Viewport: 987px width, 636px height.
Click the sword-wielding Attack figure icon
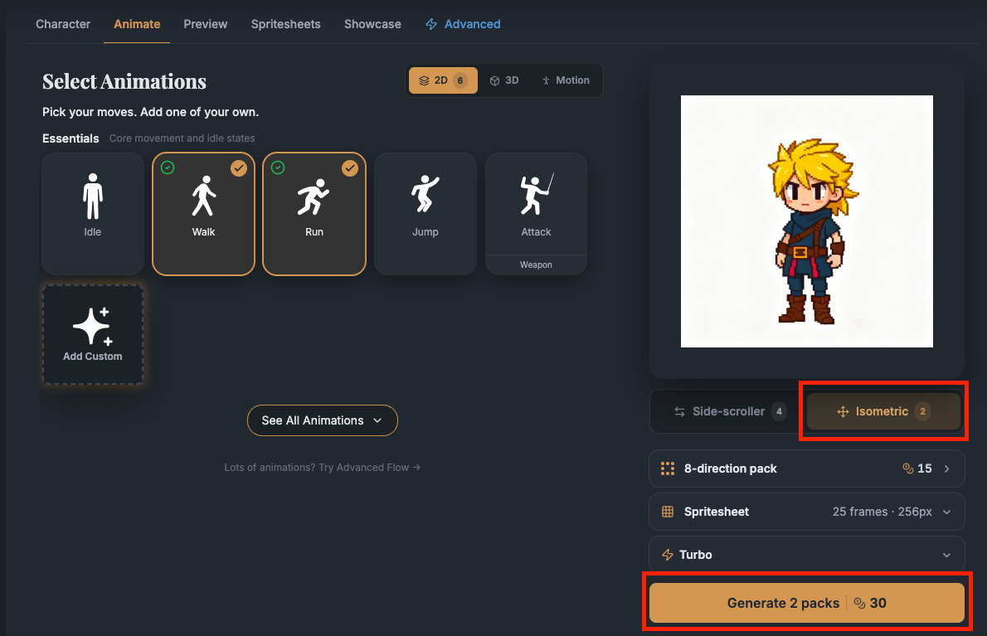tap(537, 194)
